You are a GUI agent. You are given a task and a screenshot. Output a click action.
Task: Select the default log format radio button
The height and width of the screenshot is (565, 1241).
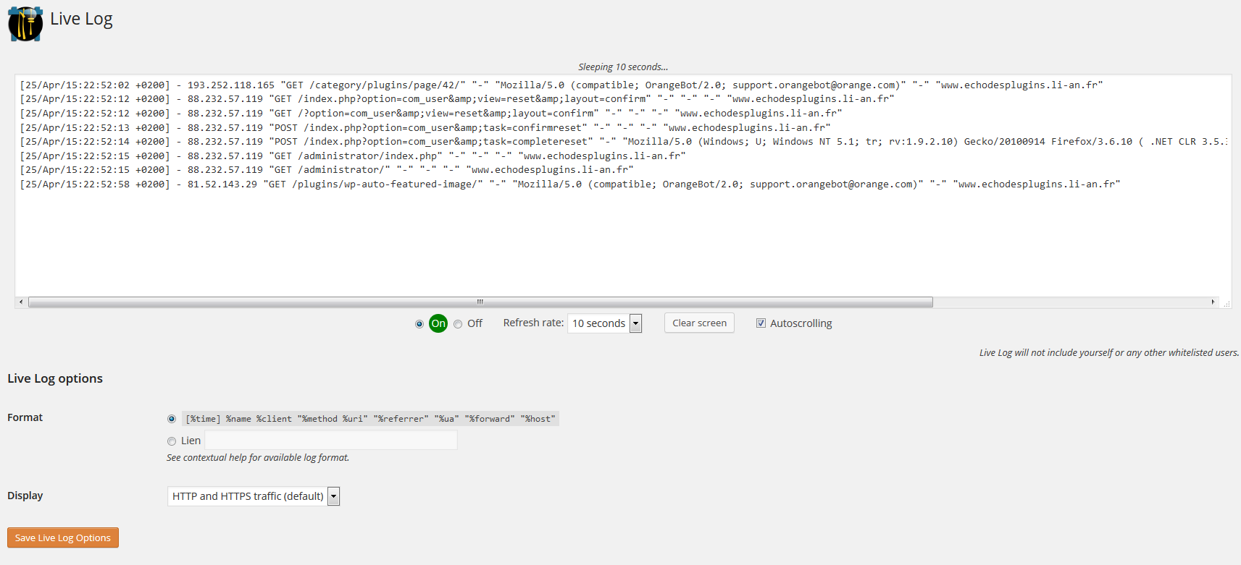tap(172, 419)
